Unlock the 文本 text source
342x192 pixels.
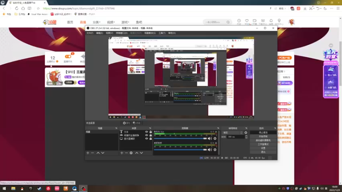(150, 132)
